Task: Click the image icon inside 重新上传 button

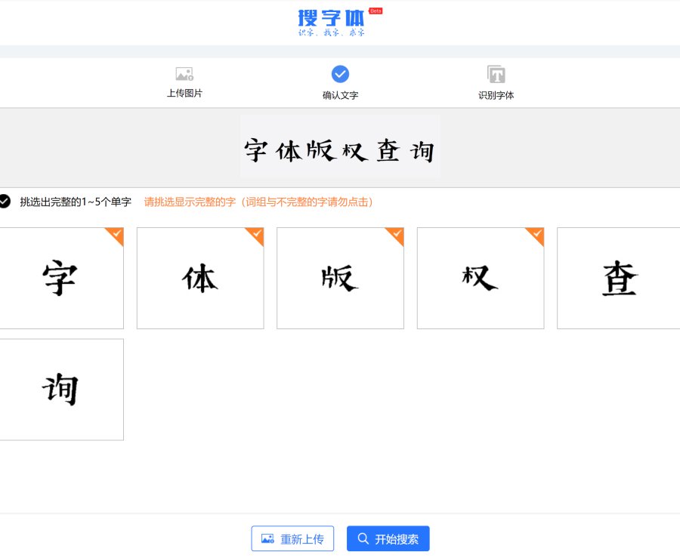Action: pos(267,538)
